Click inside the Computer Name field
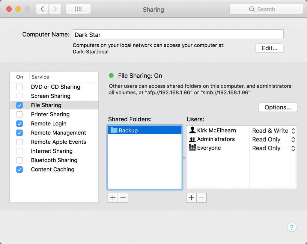The height and width of the screenshot is (244, 307). click(178, 34)
